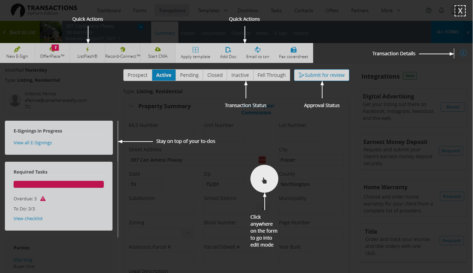This screenshot has width=473, height=273.
Task: Set transaction status to Pending
Action: click(x=189, y=75)
